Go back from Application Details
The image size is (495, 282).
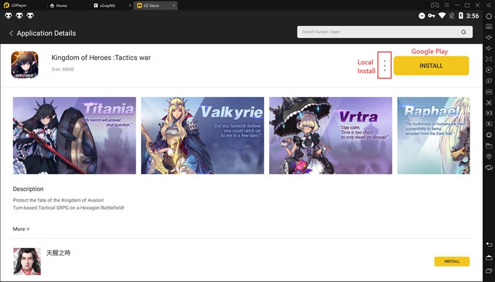click(x=11, y=33)
